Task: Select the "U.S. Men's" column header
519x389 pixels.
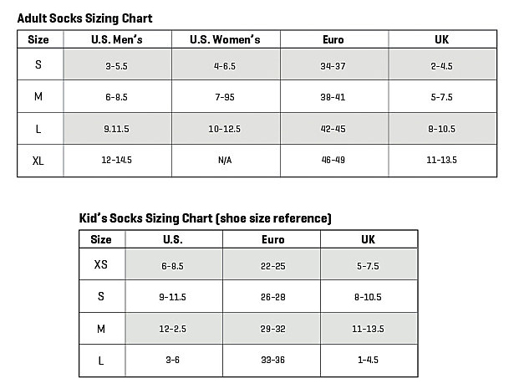Action: 116,39
